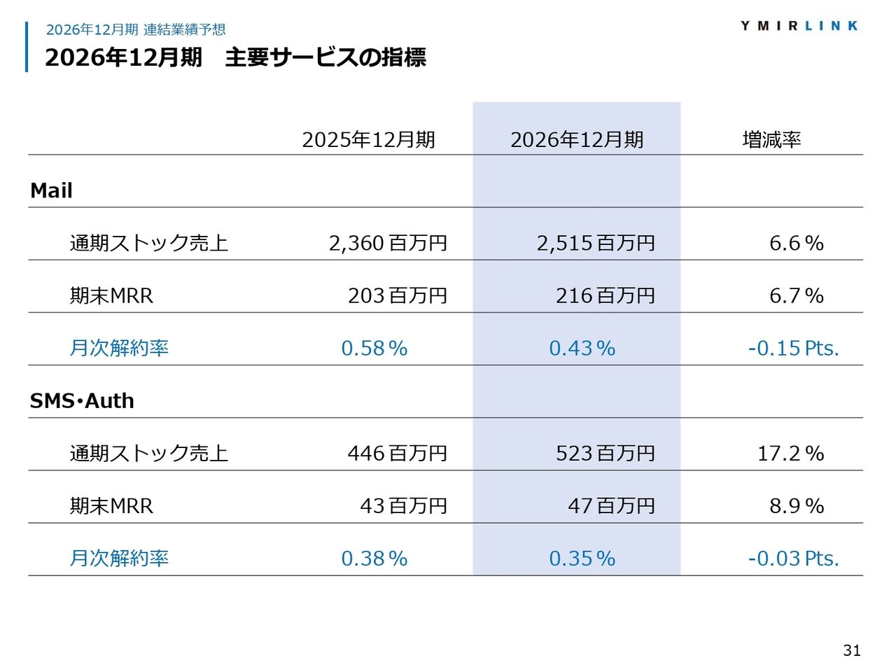Select the 6.6% growth rate cell

(796, 243)
